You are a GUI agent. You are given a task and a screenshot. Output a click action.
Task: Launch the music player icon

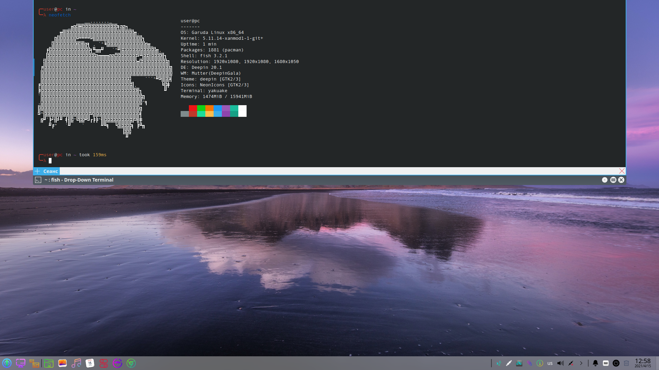pos(76,363)
